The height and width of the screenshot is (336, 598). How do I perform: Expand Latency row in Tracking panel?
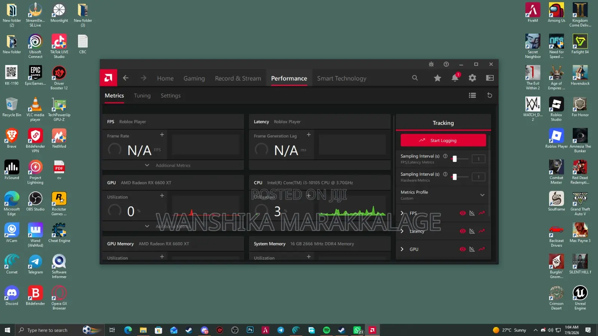[x=402, y=231]
